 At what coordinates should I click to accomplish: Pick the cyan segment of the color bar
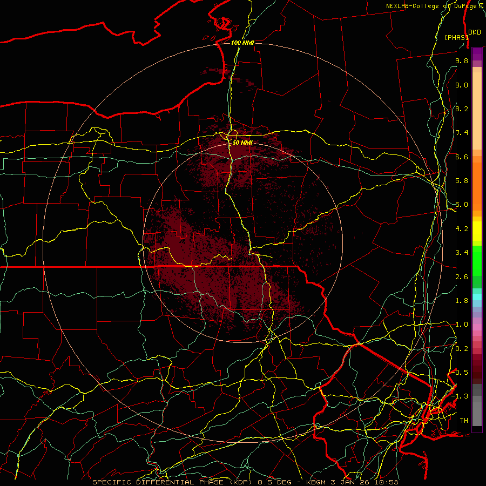click(477, 297)
